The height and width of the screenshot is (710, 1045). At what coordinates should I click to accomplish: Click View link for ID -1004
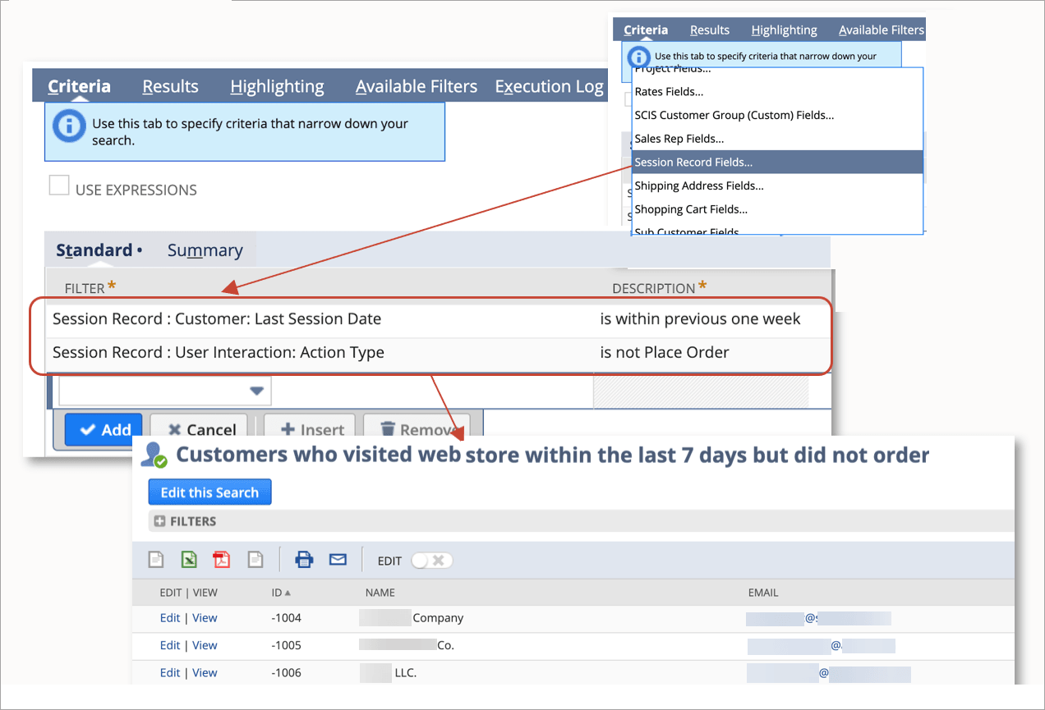coord(205,618)
